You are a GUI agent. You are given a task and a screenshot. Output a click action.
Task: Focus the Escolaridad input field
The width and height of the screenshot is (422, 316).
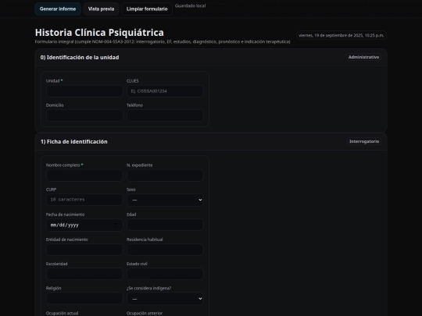point(84,274)
